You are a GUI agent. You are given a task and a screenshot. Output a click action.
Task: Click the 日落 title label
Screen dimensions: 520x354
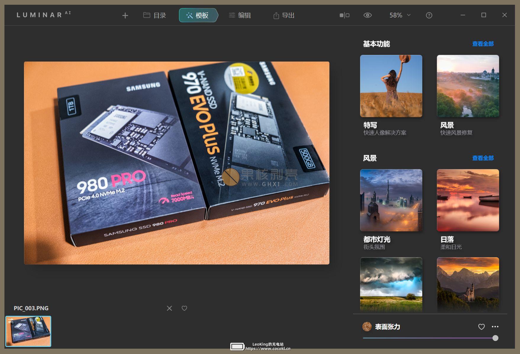point(447,239)
